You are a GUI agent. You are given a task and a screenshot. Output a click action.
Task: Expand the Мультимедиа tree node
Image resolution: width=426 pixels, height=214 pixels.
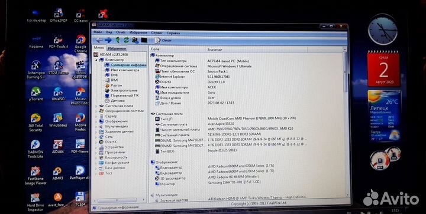pyautogui.click(x=96, y=127)
